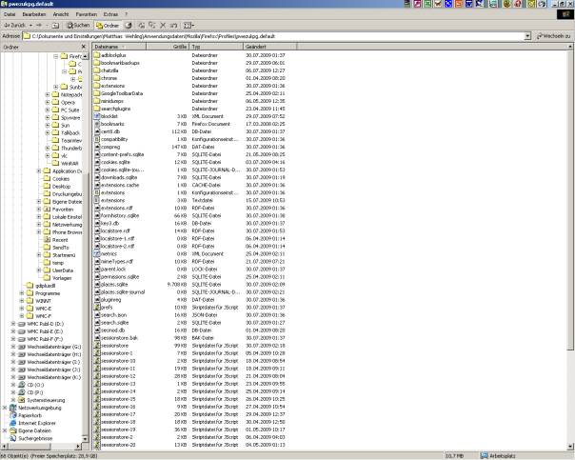
Task: Open the Favoriten menu
Action: click(87, 14)
